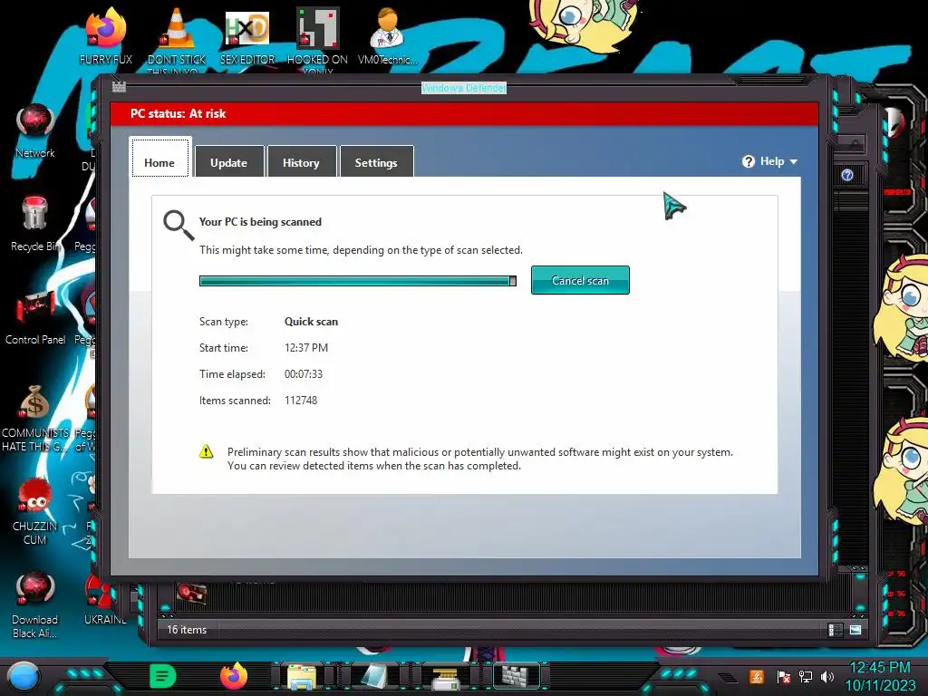
Task: Open the HOOKED ON XONIX desktop shortcut
Action: (318, 38)
